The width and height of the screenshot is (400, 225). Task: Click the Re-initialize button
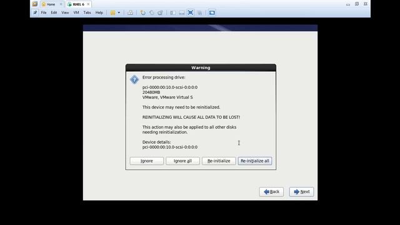pos(219,161)
